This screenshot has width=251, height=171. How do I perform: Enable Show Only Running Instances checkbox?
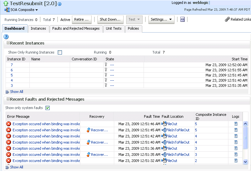tap(60, 52)
